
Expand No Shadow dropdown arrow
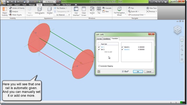pos(66,8)
